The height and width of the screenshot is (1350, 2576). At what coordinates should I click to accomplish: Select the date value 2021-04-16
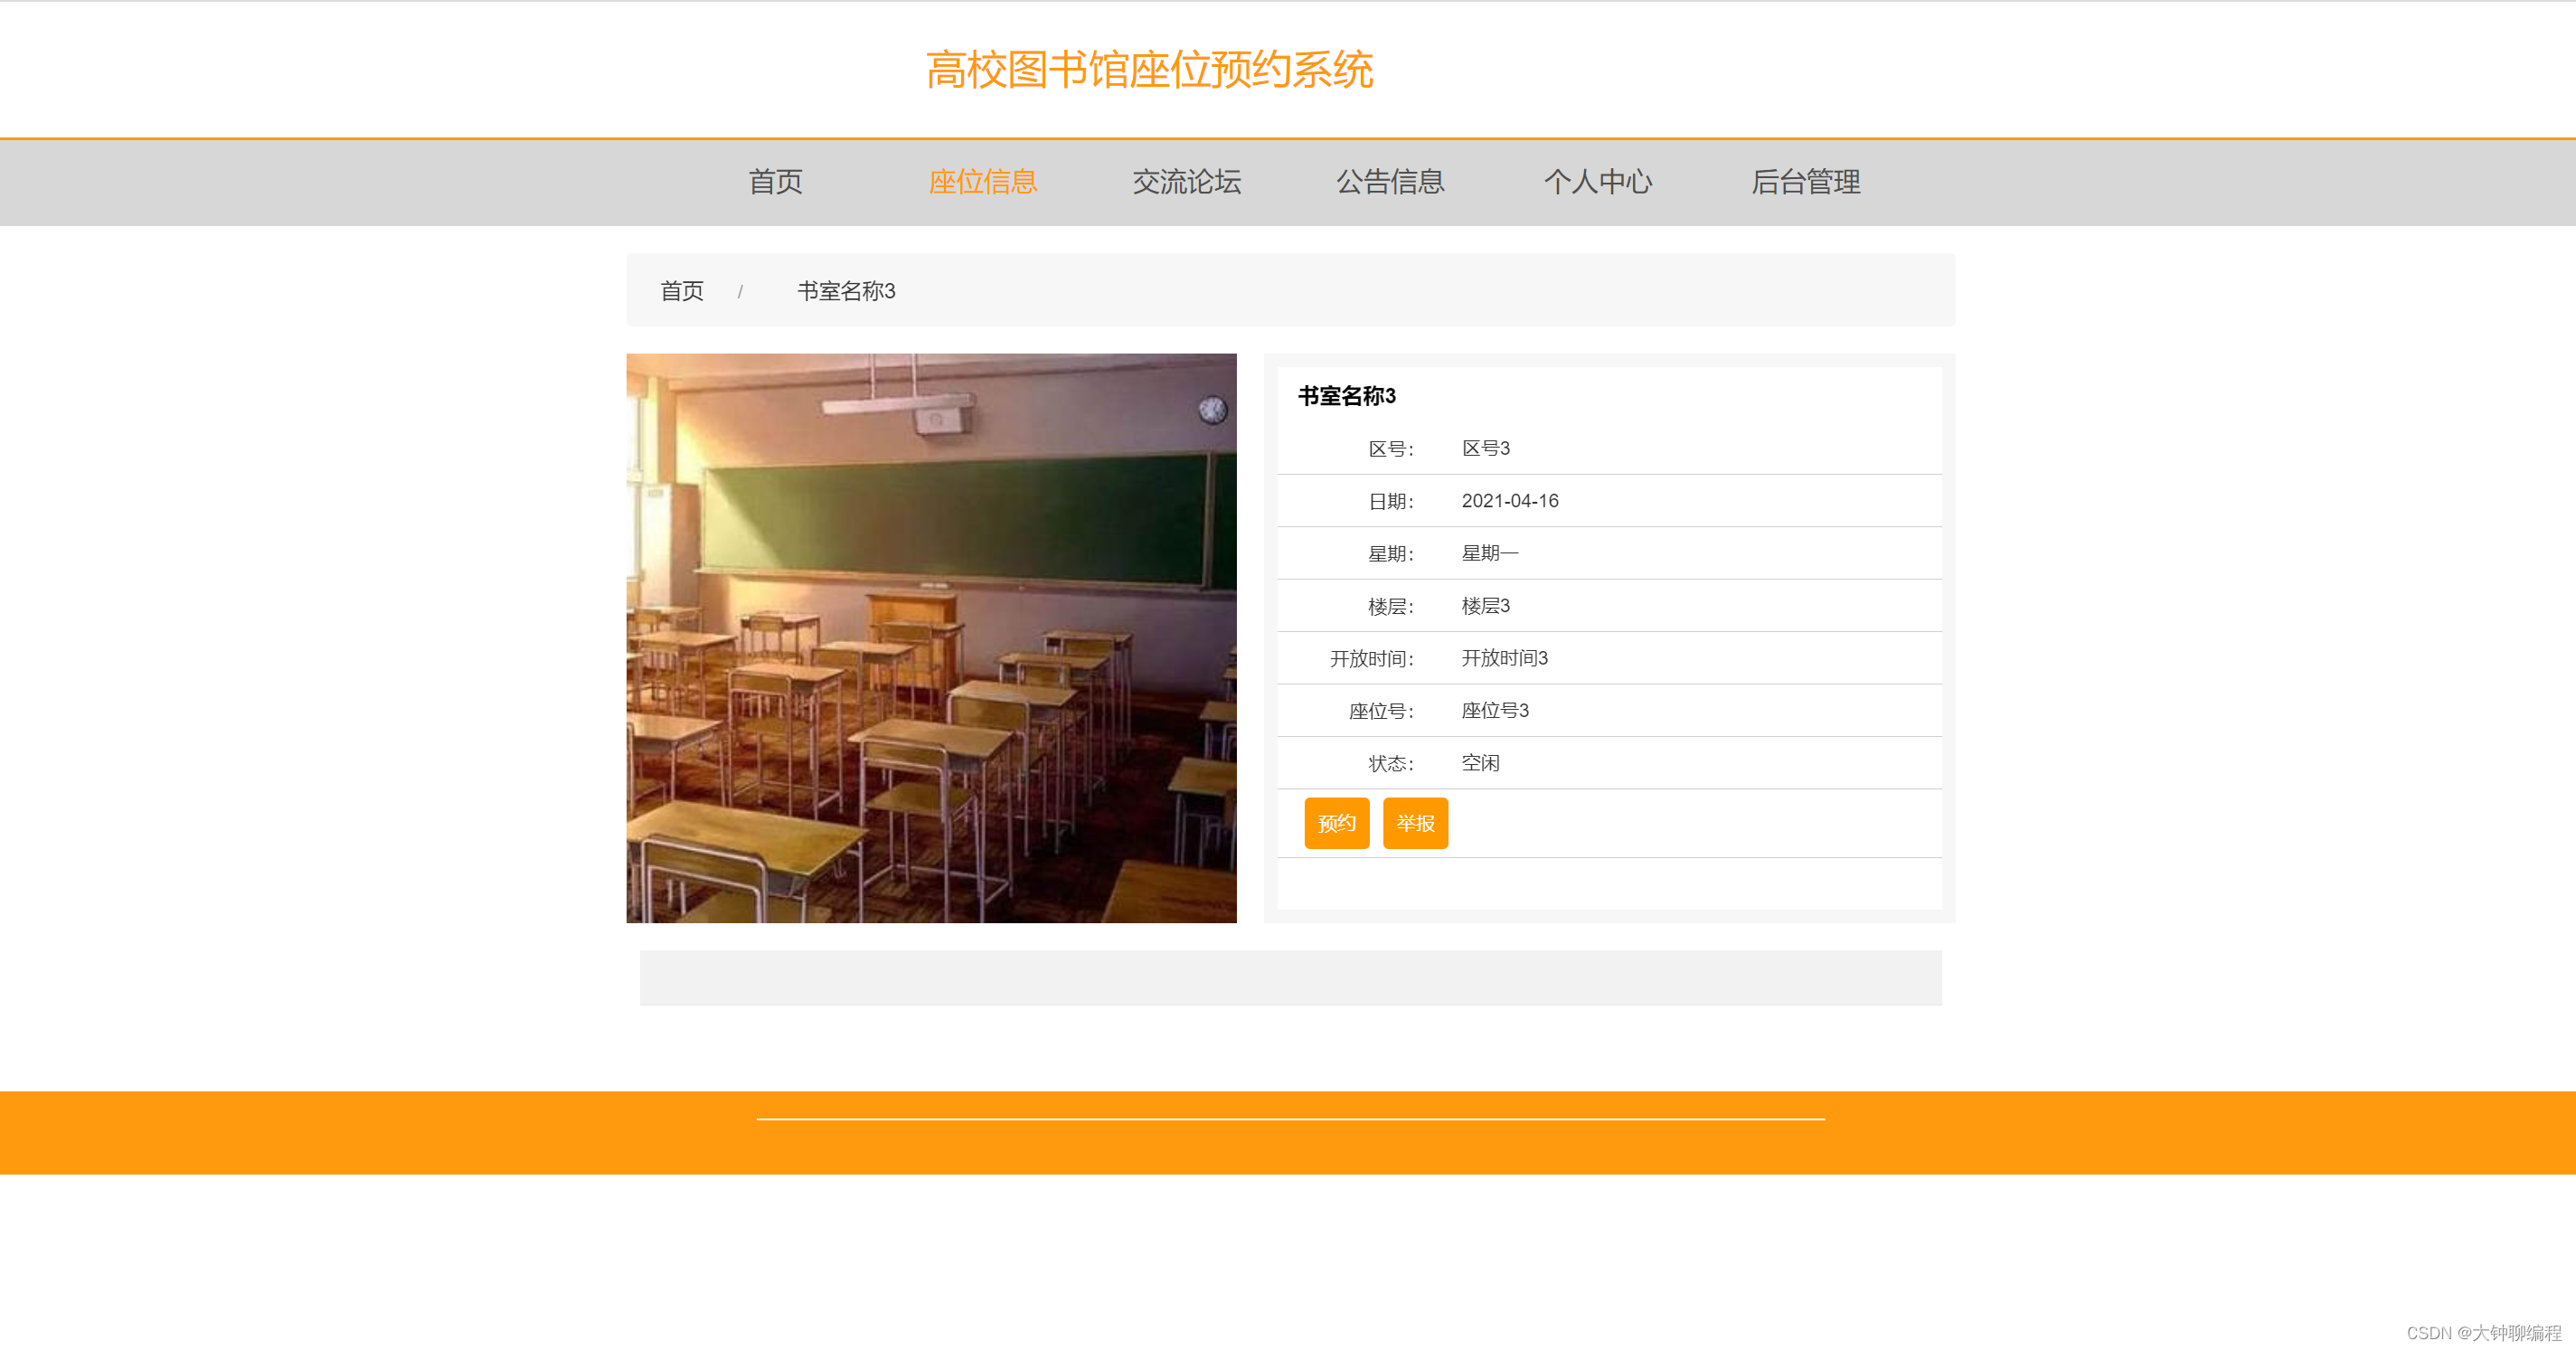[1509, 501]
